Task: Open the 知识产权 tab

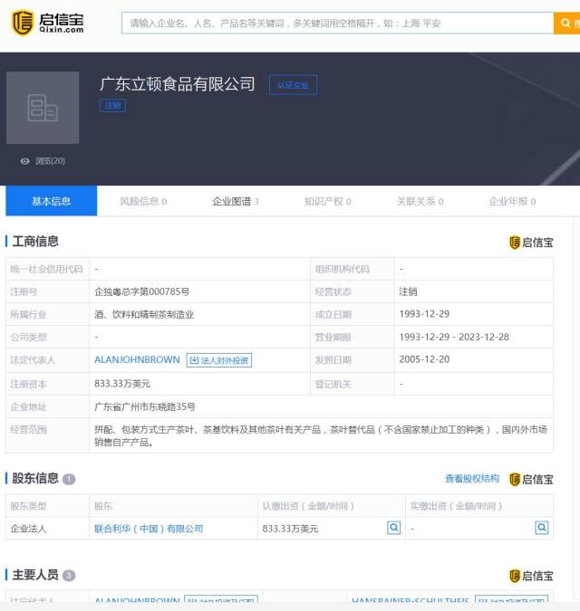Action: 328,202
